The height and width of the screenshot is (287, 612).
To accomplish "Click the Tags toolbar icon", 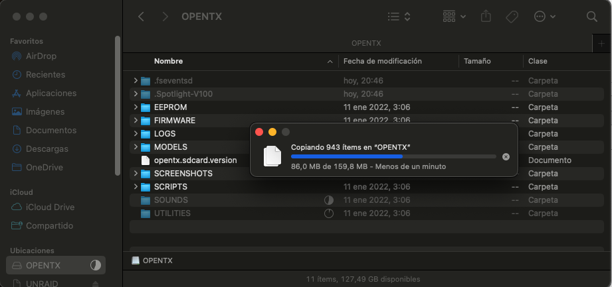I will [x=512, y=17].
